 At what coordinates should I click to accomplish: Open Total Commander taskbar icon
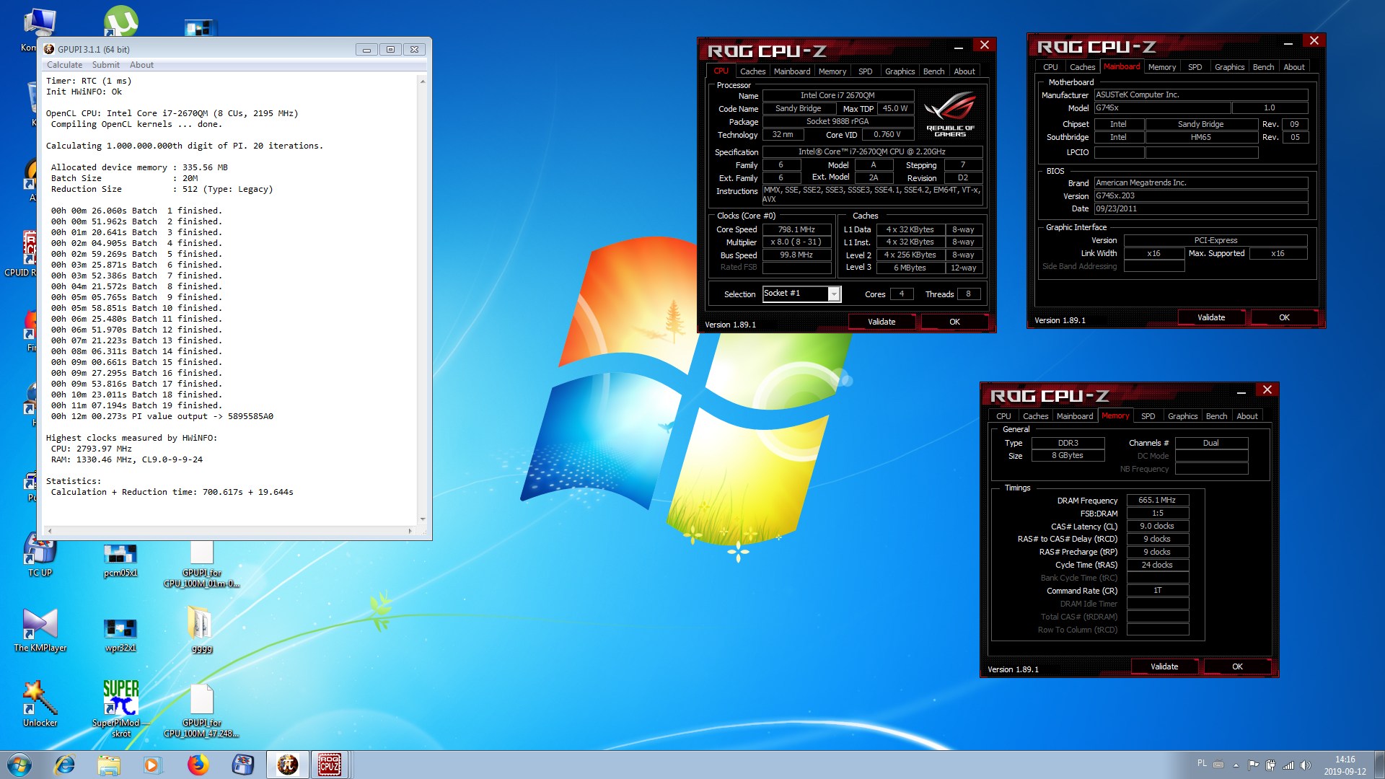(x=242, y=765)
